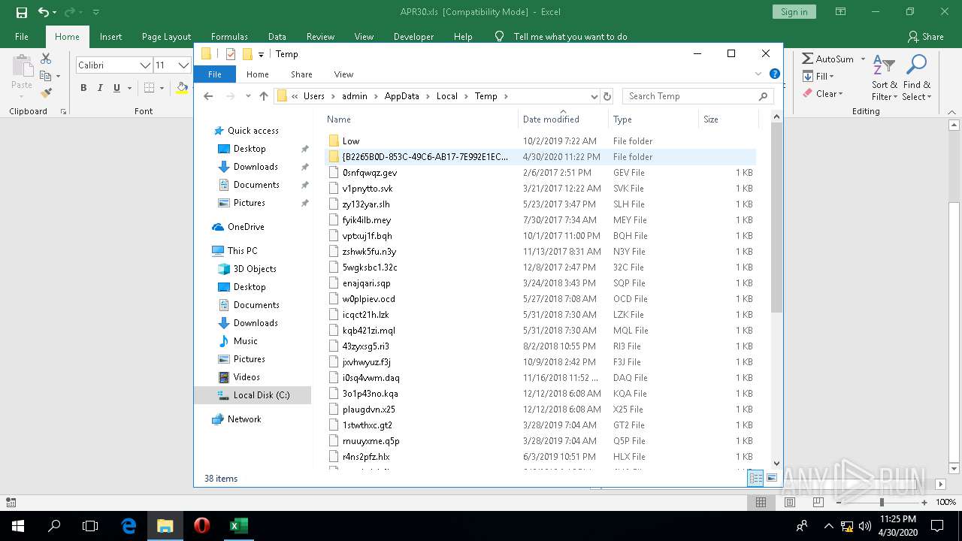Open Explorer Help question mark

click(775, 74)
